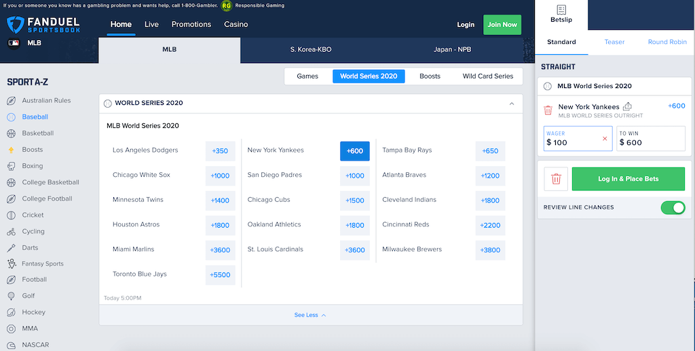The image size is (695, 351).
Task: Select Toronto Blue Jays +5500 odds
Action: point(220,275)
